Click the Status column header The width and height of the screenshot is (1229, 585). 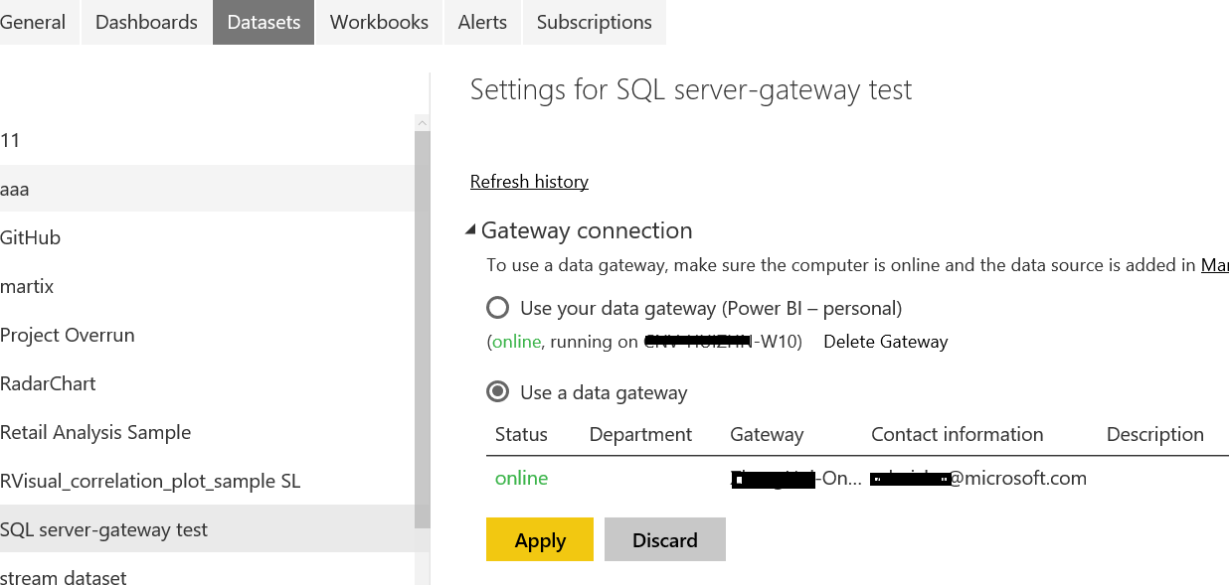click(x=521, y=434)
